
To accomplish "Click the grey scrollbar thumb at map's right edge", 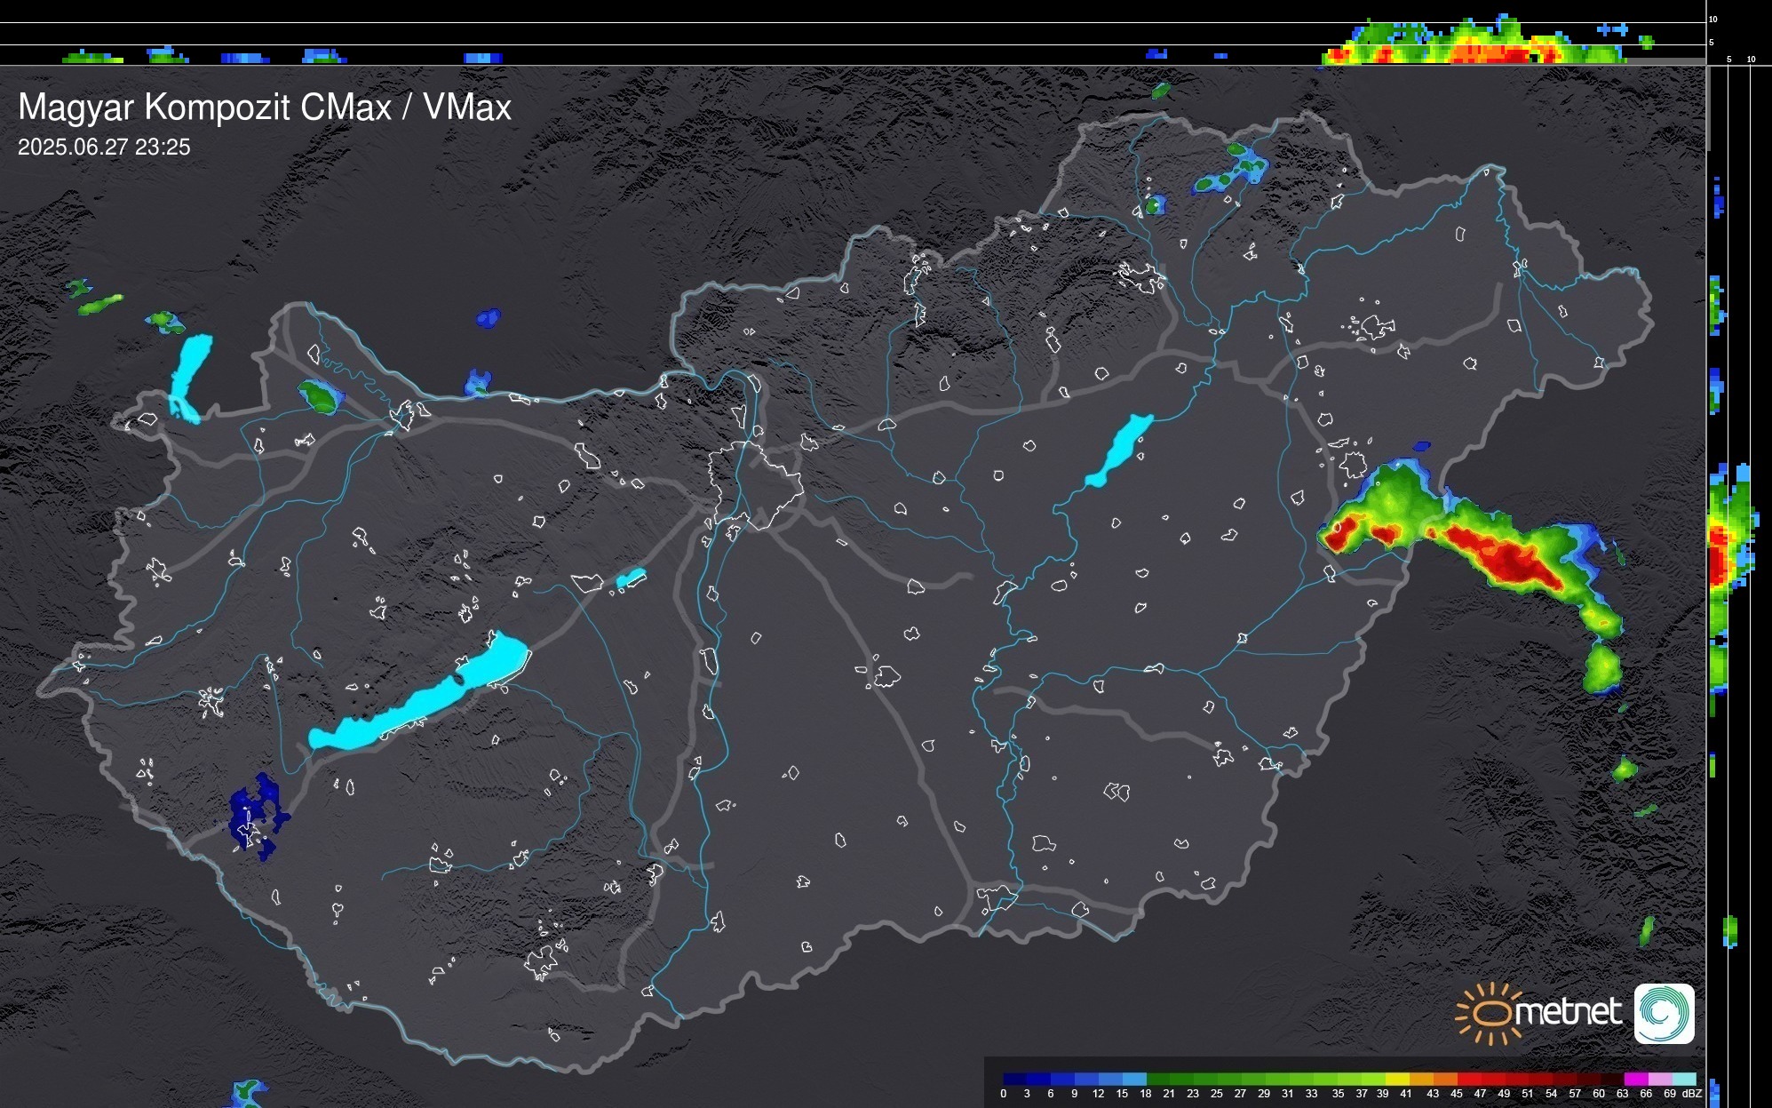I will point(1708,107).
